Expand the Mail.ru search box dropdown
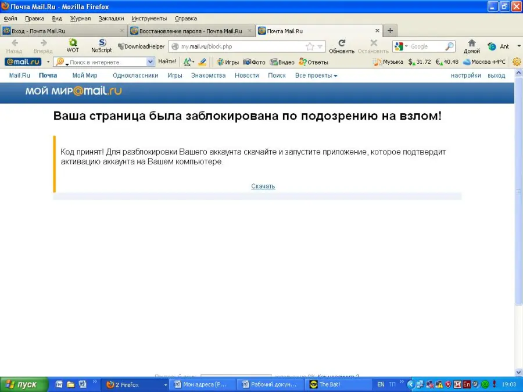 coord(150,62)
